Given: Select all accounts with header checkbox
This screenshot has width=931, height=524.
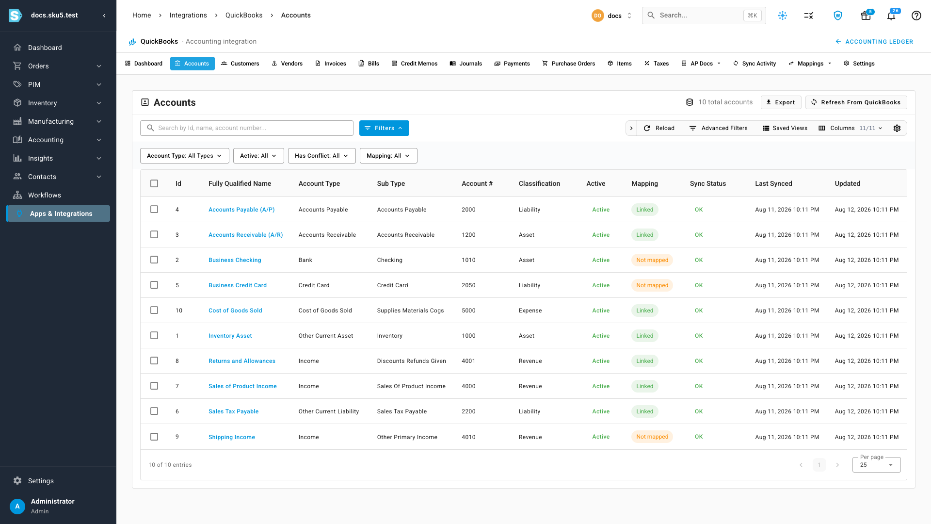Looking at the screenshot, I should tap(154, 183).
